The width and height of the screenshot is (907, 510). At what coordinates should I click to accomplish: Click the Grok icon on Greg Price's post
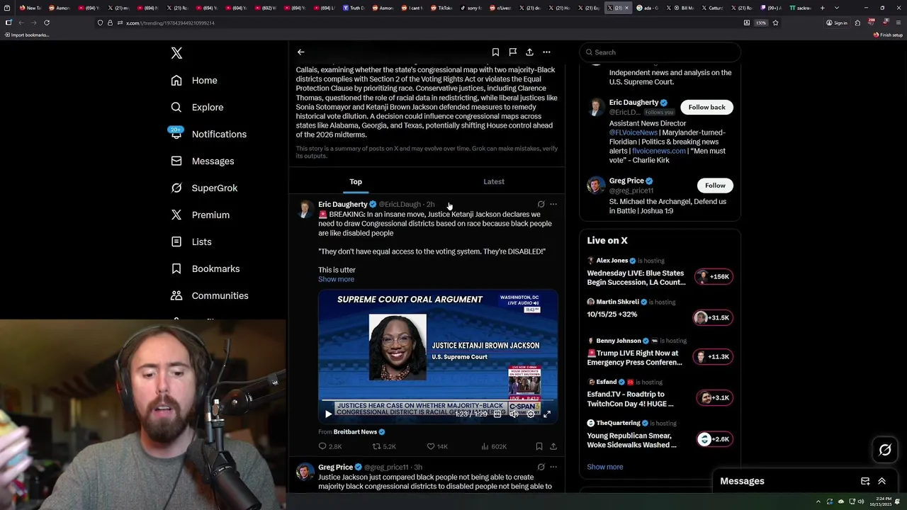(x=541, y=467)
